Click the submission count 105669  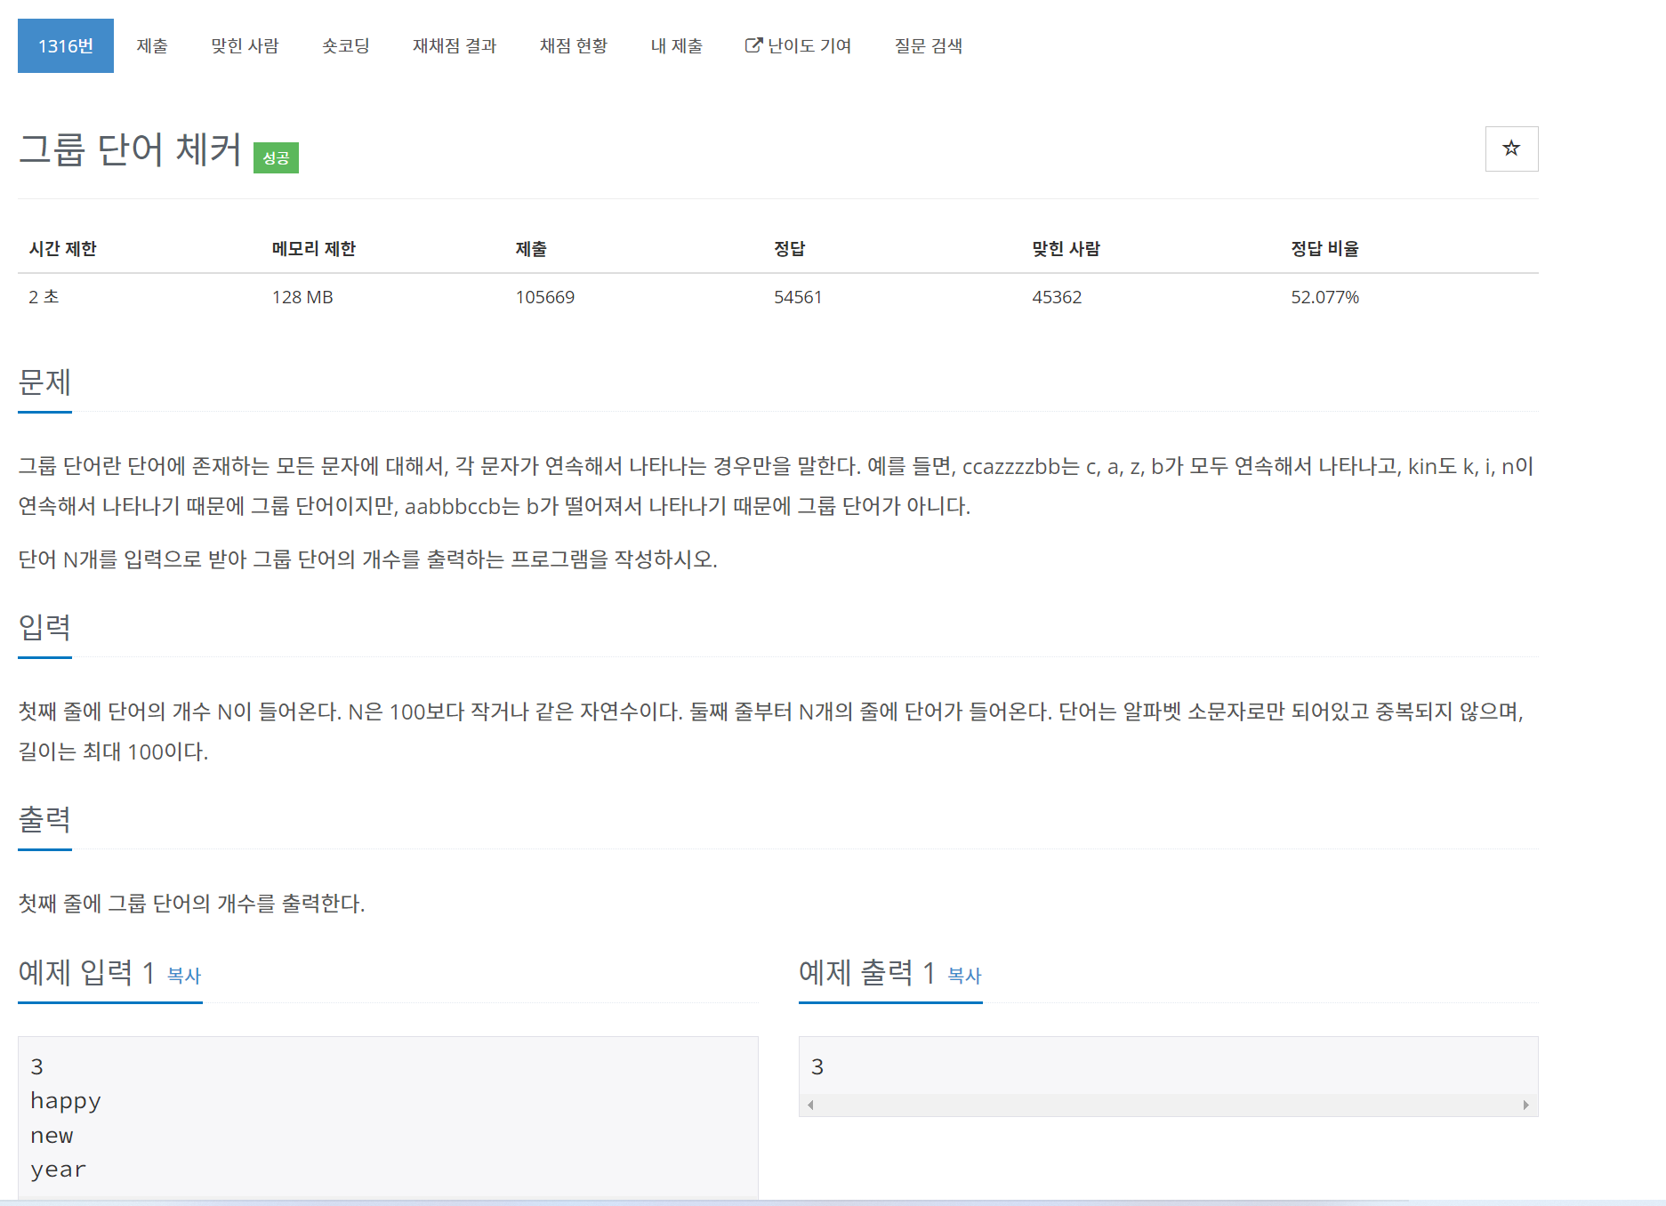coord(545,297)
